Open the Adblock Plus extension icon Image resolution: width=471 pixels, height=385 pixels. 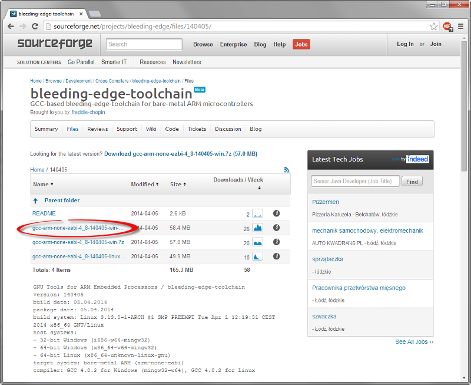tap(447, 27)
